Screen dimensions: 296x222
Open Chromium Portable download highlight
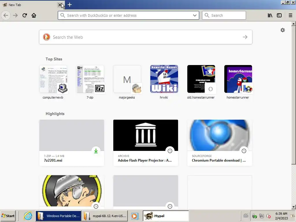tap(220, 143)
